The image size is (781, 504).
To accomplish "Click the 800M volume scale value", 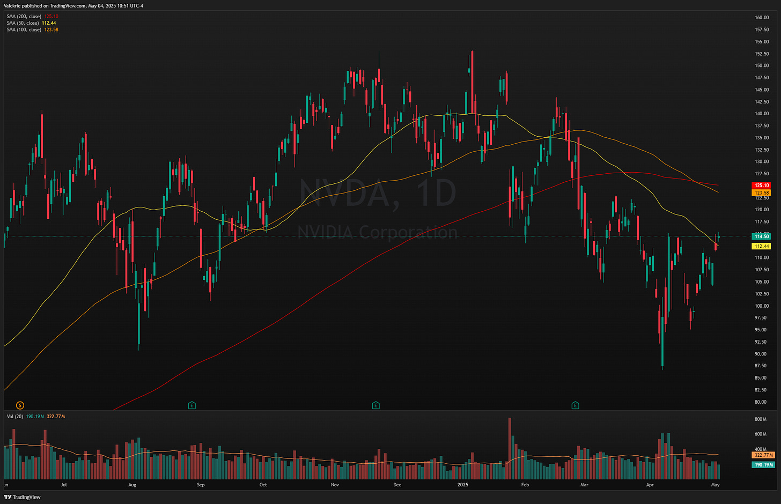I will tap(761, 419).
